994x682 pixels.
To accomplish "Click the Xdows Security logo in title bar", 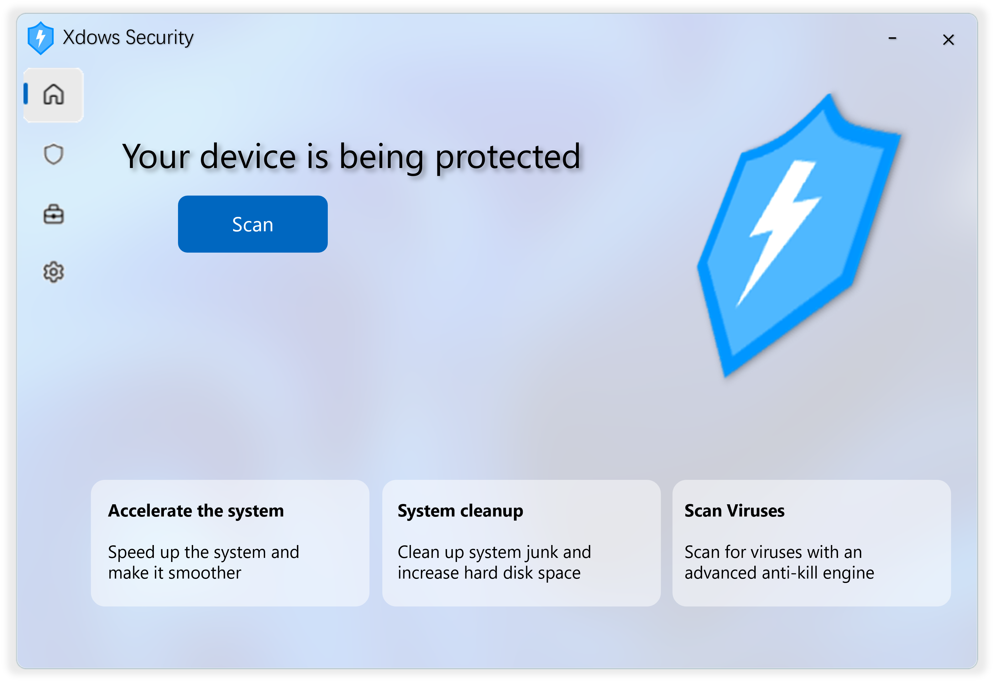I will point(41,38).
